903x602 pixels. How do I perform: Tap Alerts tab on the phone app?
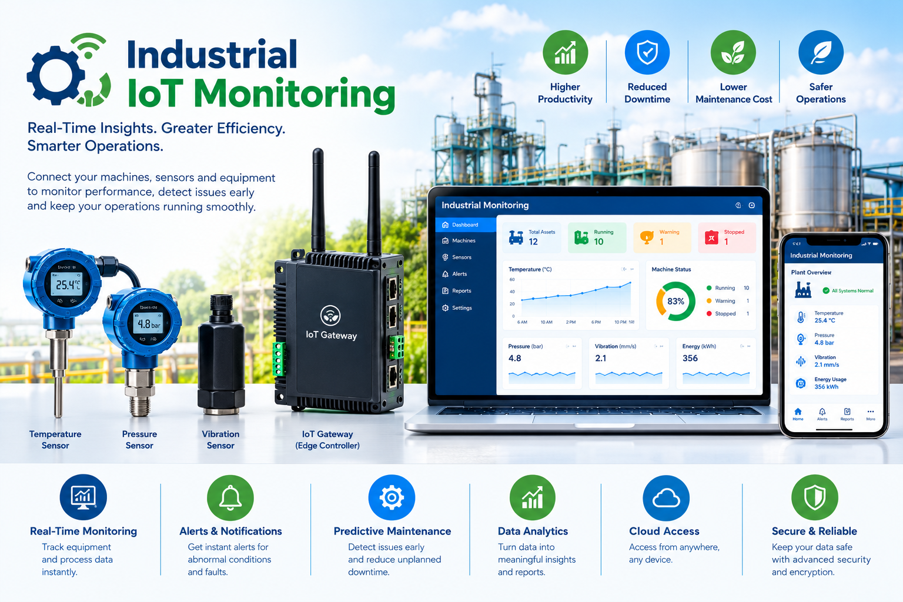pos(822,414)
